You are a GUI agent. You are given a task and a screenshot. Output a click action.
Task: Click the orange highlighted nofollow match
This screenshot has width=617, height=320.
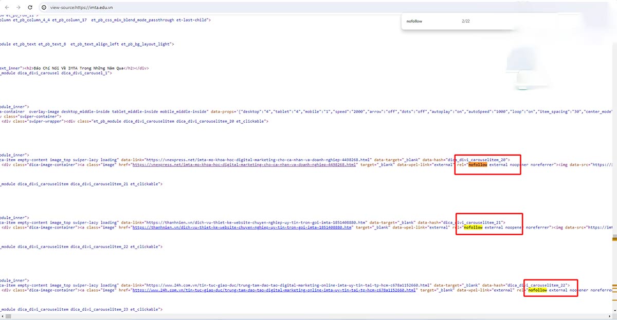coord(477,165)
